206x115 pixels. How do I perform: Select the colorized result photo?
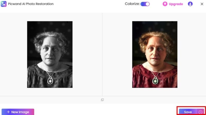tap(155, 55)
